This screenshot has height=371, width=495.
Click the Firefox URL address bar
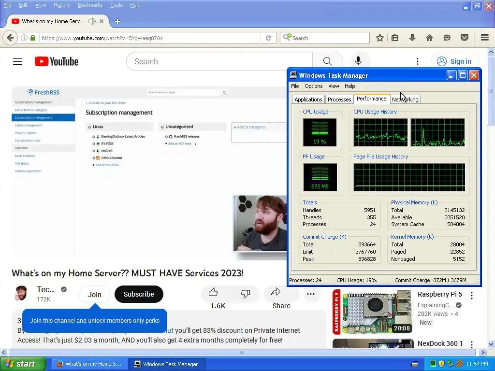(150, 38)
